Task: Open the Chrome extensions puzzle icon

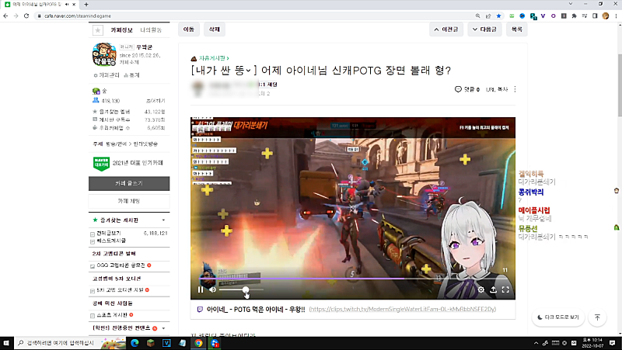Action: (574, 16)
